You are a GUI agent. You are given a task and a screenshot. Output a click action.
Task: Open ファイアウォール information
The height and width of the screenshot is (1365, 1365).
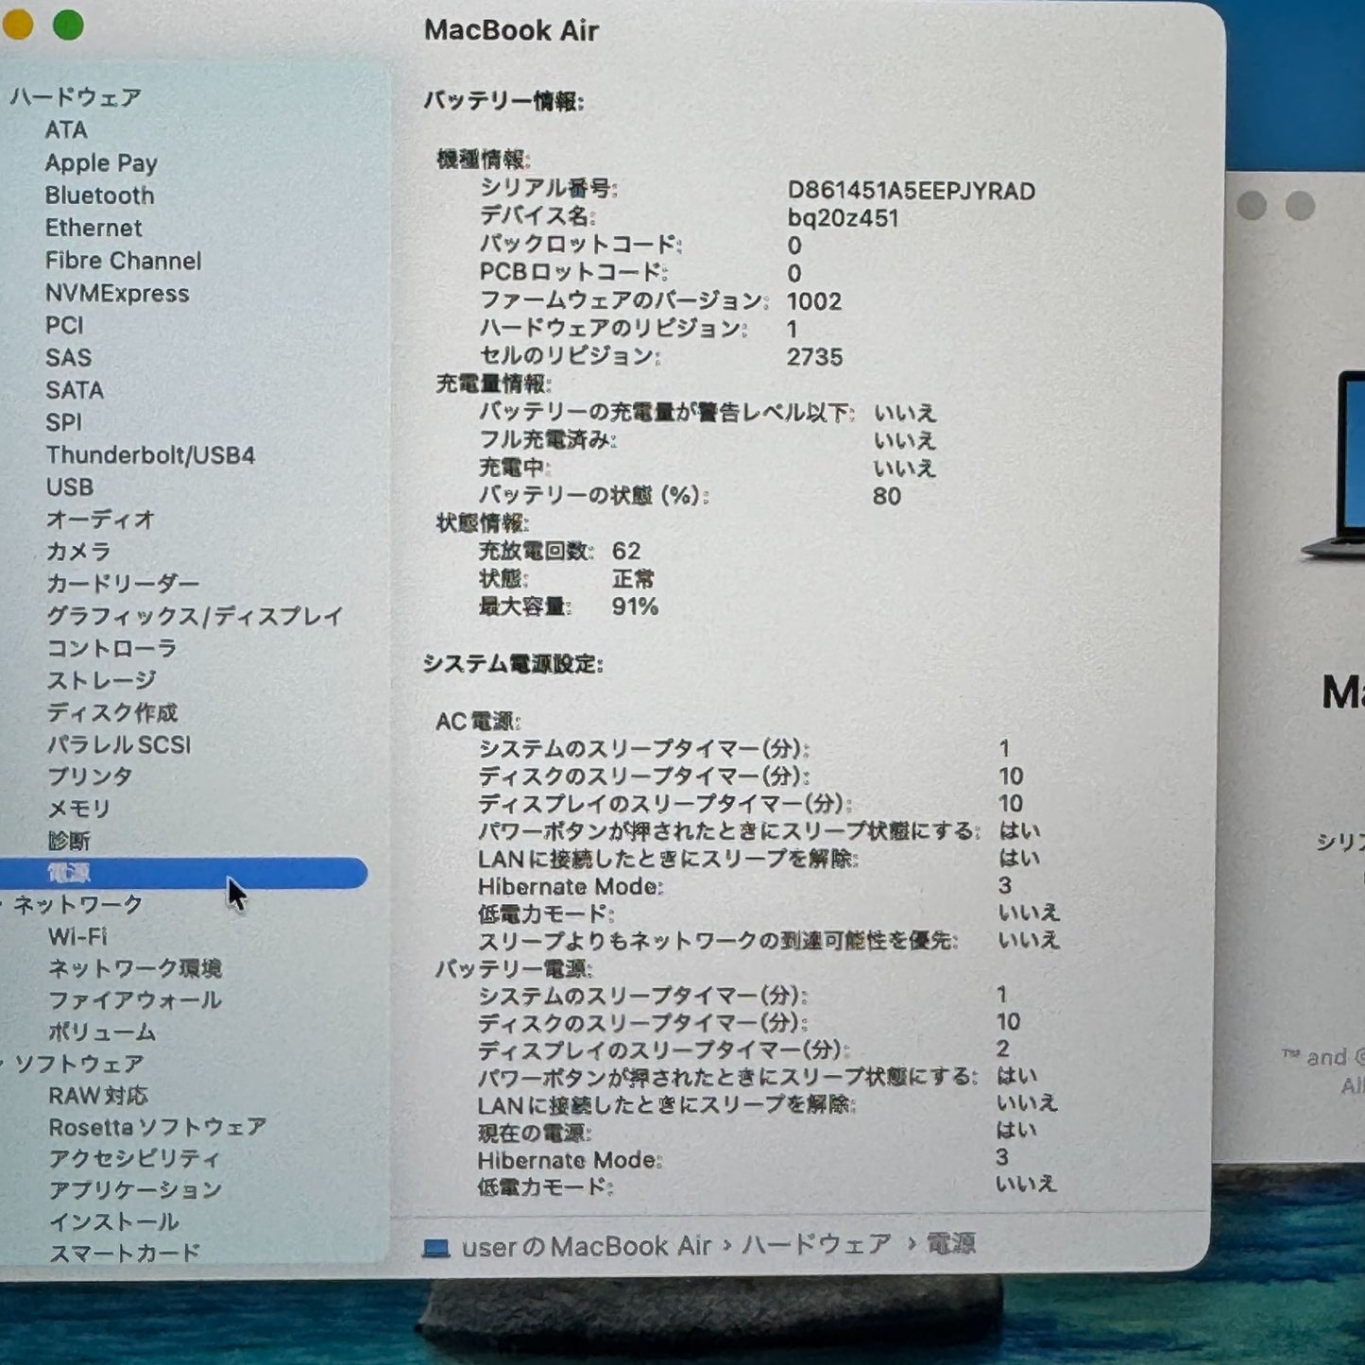135,1000
